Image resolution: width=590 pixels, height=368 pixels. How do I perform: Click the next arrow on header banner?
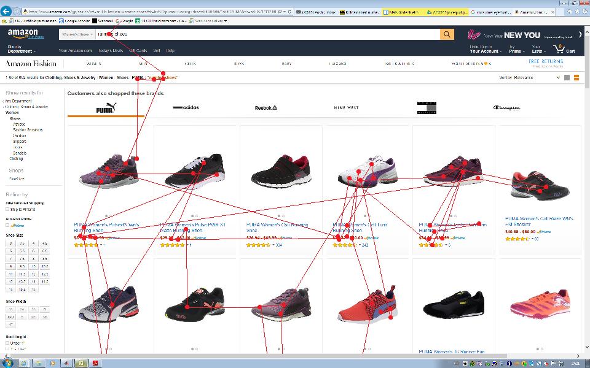pyautogui.click(x=580, y=34)
